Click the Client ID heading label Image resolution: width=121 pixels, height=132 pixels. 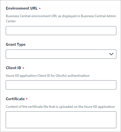13,68
